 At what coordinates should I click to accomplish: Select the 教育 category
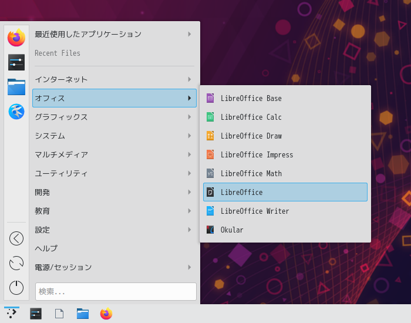(114, 211)
